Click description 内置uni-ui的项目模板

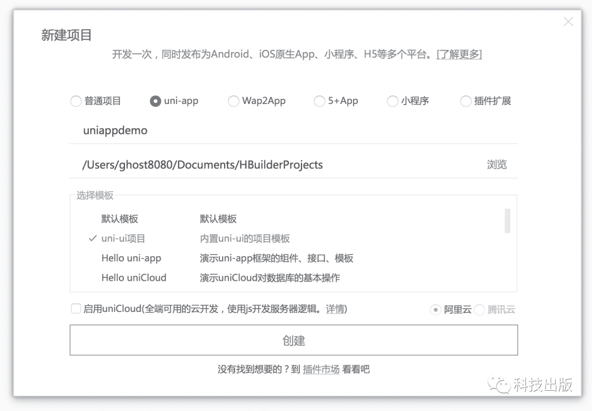coord(244,238)
